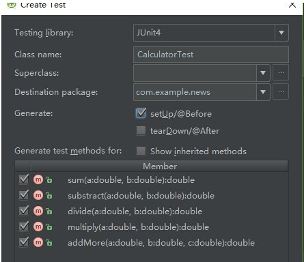Enable the tearDown/@After checkbox
This screenshot has height=262, width=304.
141,131
